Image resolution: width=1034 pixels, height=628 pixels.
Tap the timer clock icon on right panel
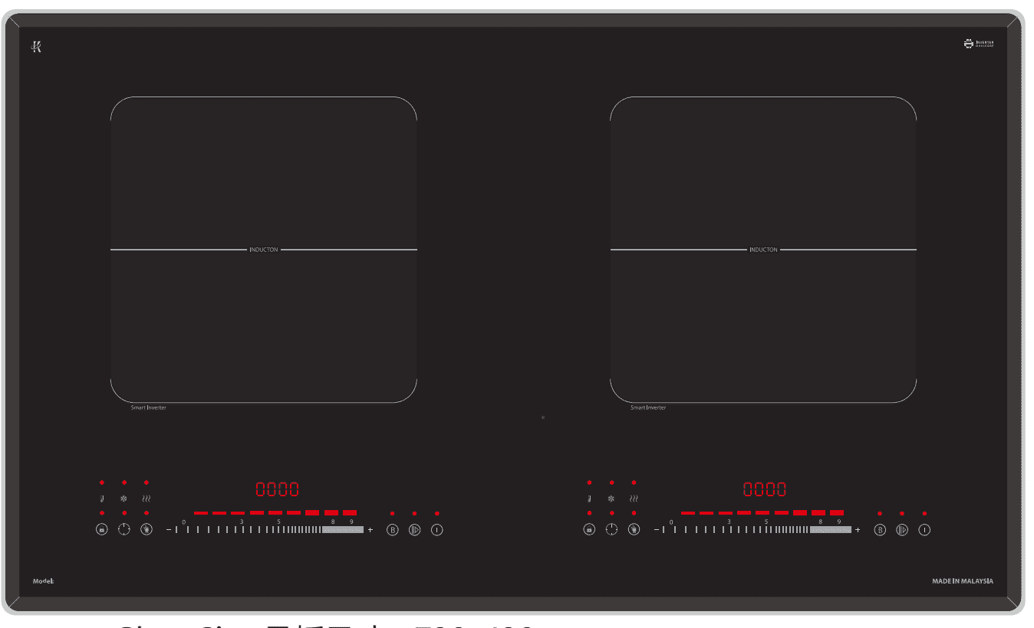[x=611, y=529]
